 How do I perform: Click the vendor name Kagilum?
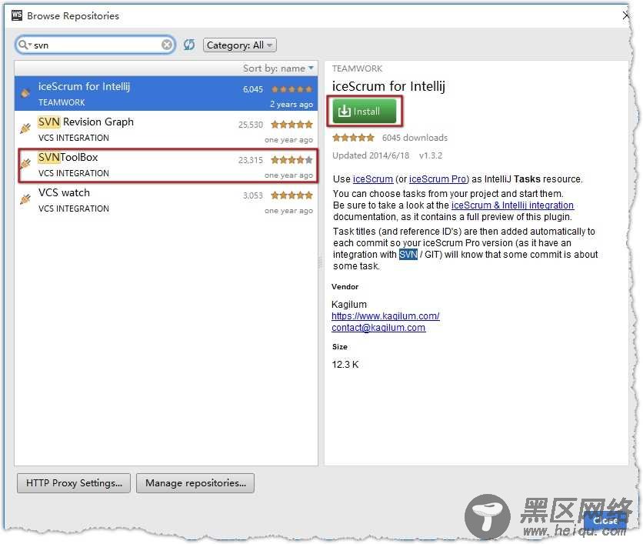349,305
